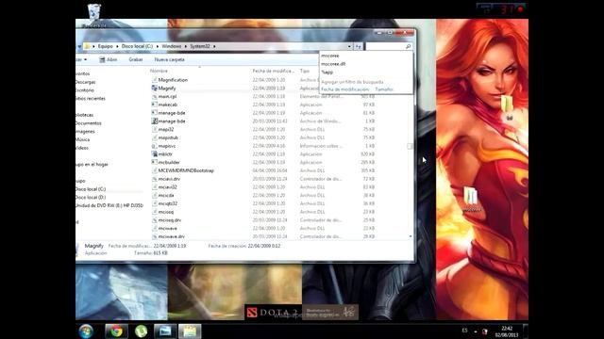Choose the mscoree search suggestion
This screenshot has width=604, height=339.
pos(330,56)
